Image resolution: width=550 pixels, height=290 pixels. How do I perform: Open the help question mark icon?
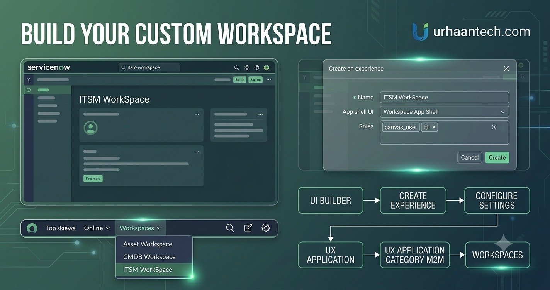257,67
